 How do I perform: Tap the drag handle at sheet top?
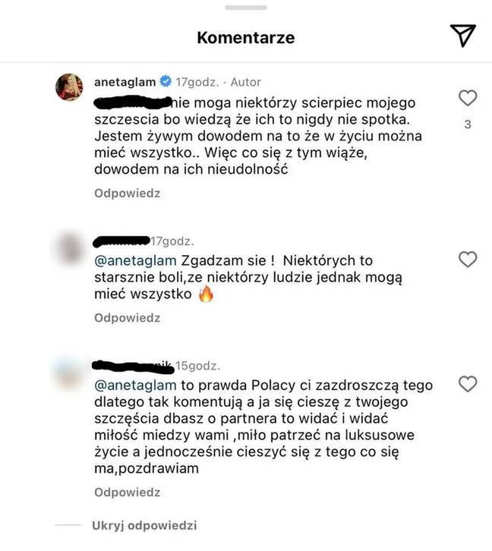246,8
